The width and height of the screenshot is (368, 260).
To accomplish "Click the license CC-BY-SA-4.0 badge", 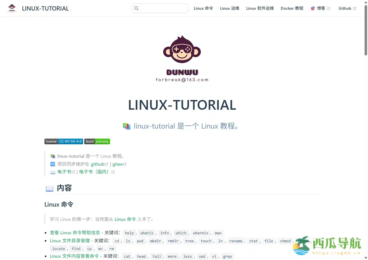I will click(63, 141).
